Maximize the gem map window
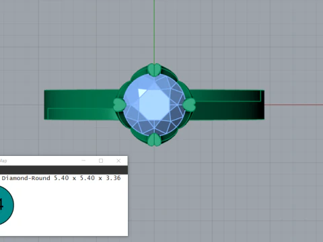The image size is (323, 242). [x=101, y=161]
